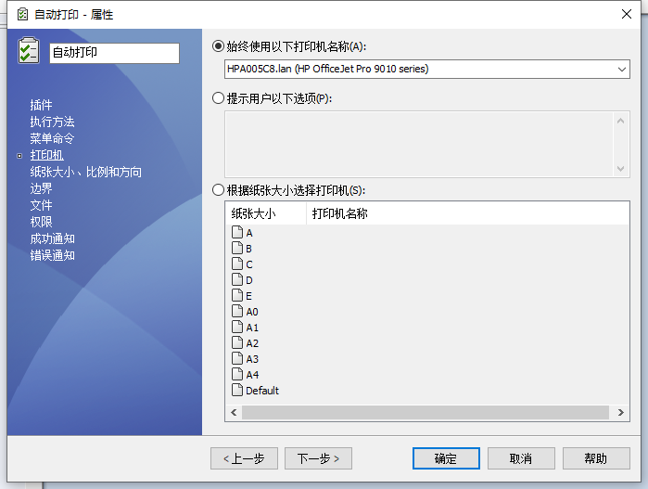Image resolution: width=648 pixels, height=489 pixels.
Task: Open the 菜单命令 page in sidebar
Action: (x=52, y=138)
